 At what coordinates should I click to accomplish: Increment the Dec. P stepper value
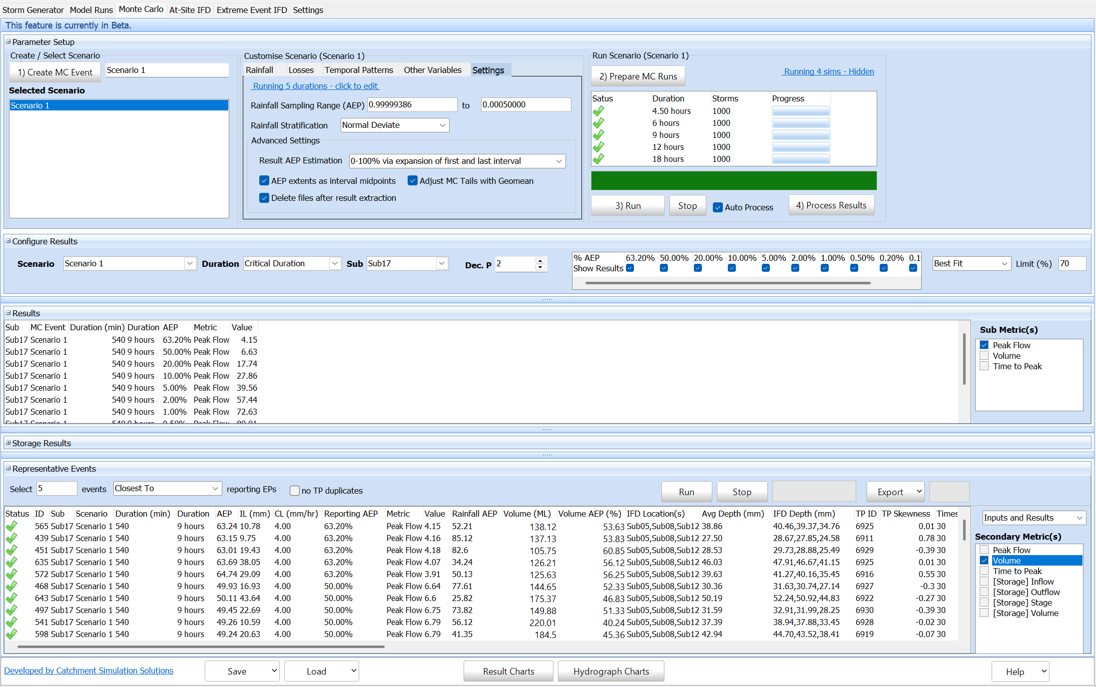click(540, 260)
